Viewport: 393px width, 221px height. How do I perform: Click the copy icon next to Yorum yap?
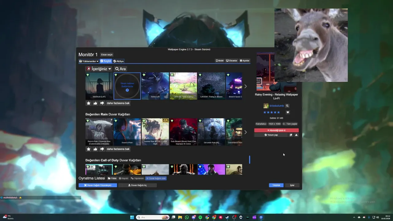coord(291,135)
